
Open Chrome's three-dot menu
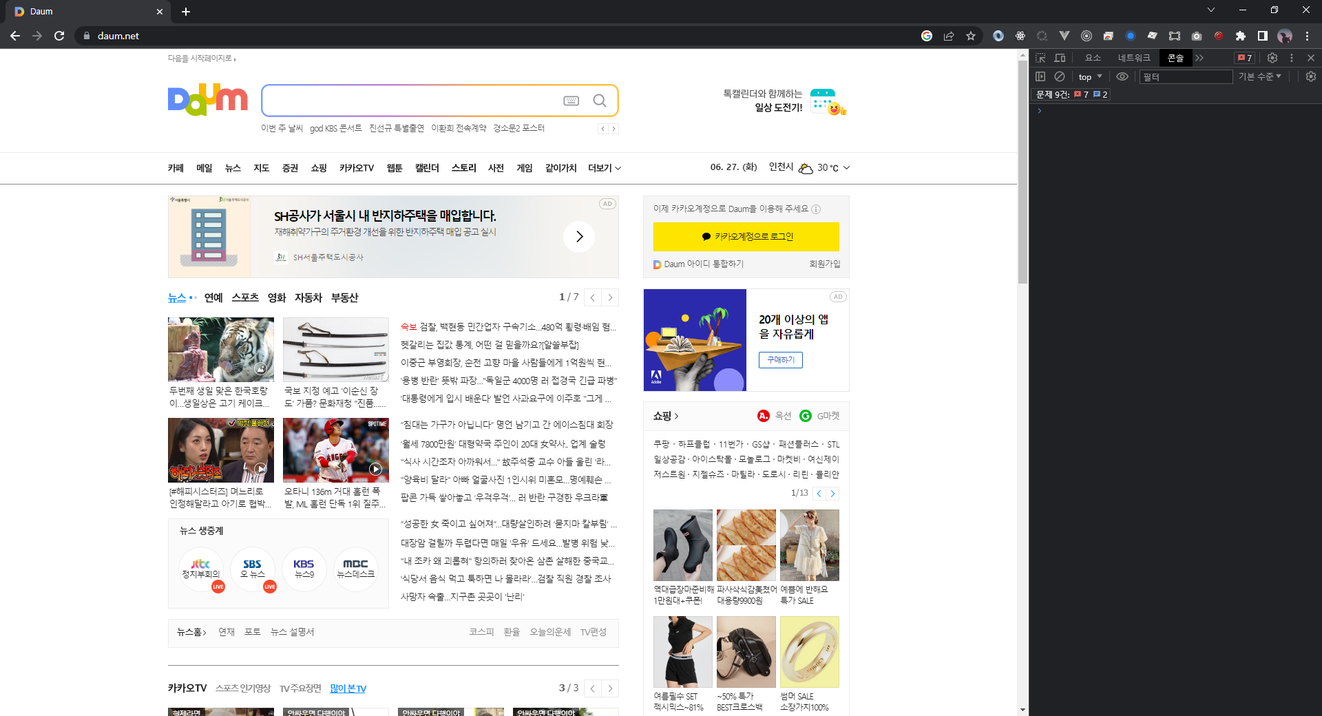[1307, 36]
